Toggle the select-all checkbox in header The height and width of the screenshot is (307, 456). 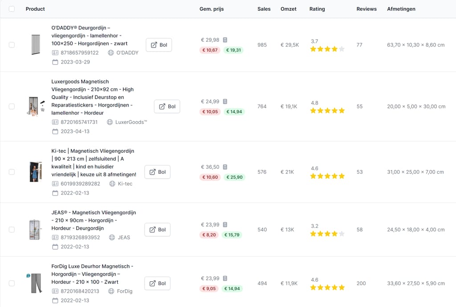12,9
